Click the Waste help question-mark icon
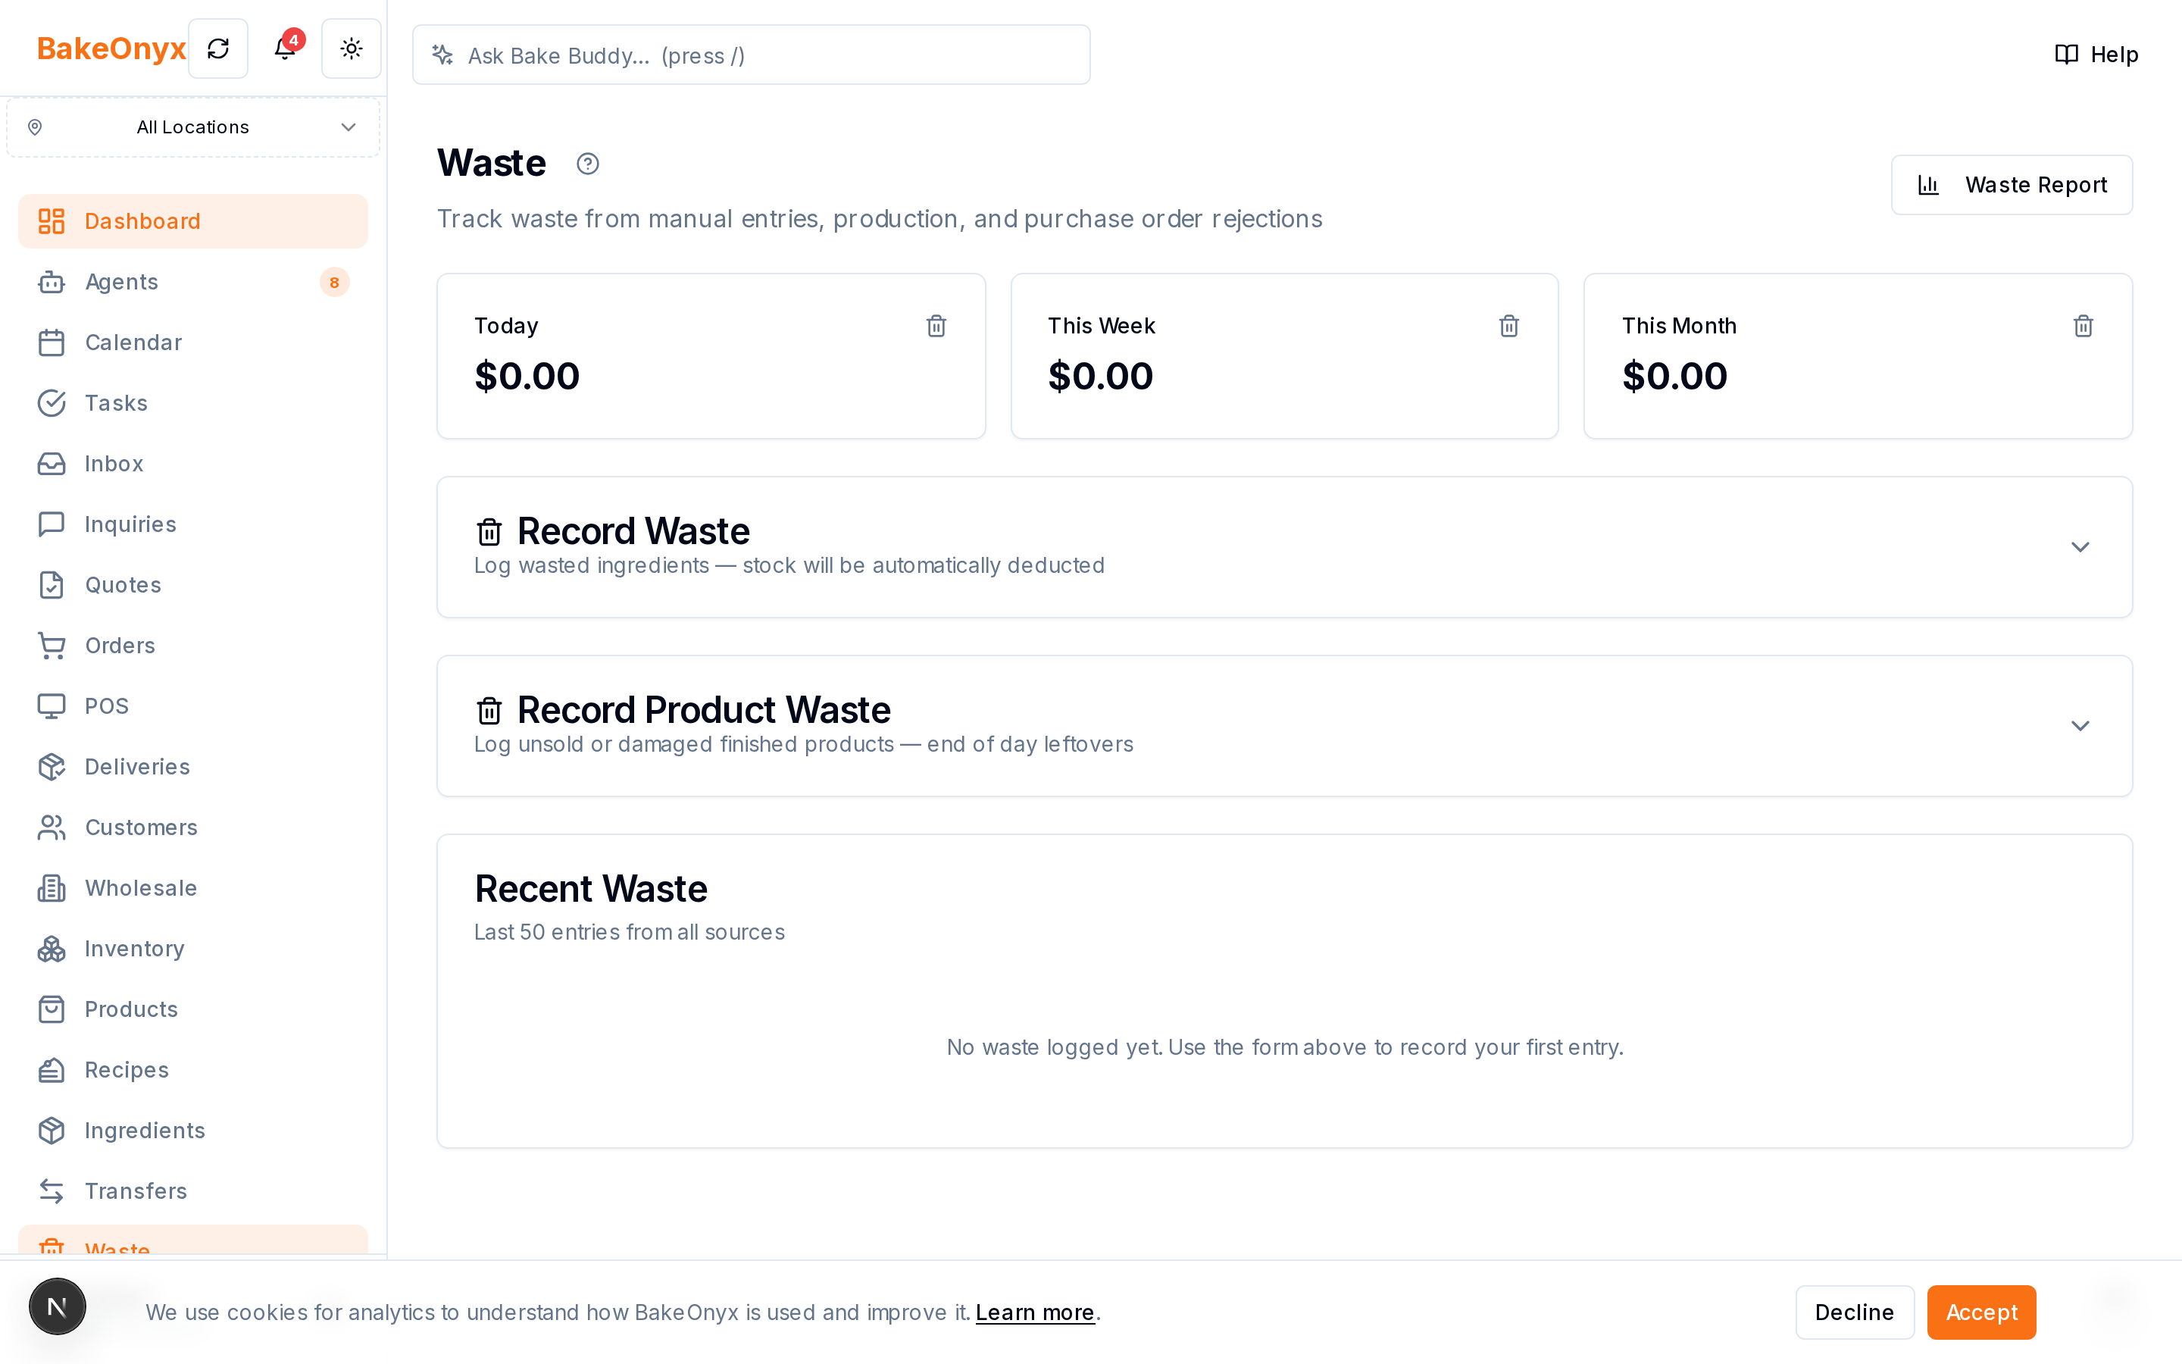Screen dimensions: 2182x1364 (x=588, y=164)
